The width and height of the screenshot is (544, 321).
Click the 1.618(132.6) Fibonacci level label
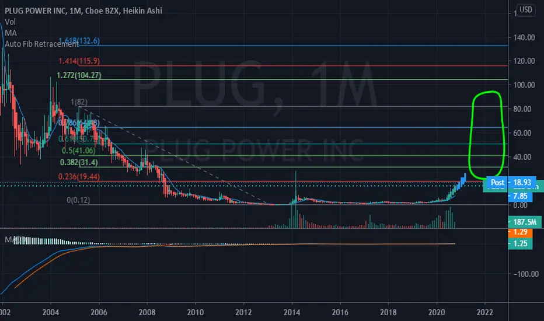point(79,41)
